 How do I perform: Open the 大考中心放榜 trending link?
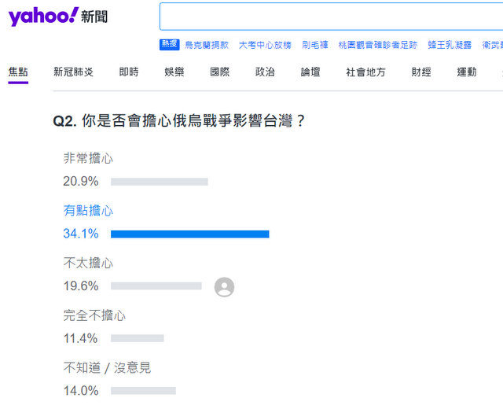point(265,46)
